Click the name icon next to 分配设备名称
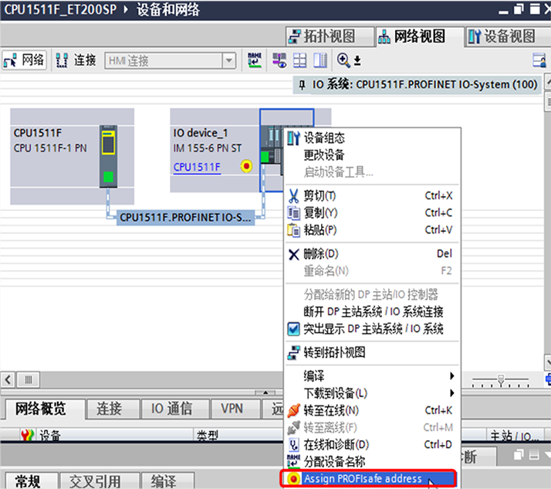 293,461
